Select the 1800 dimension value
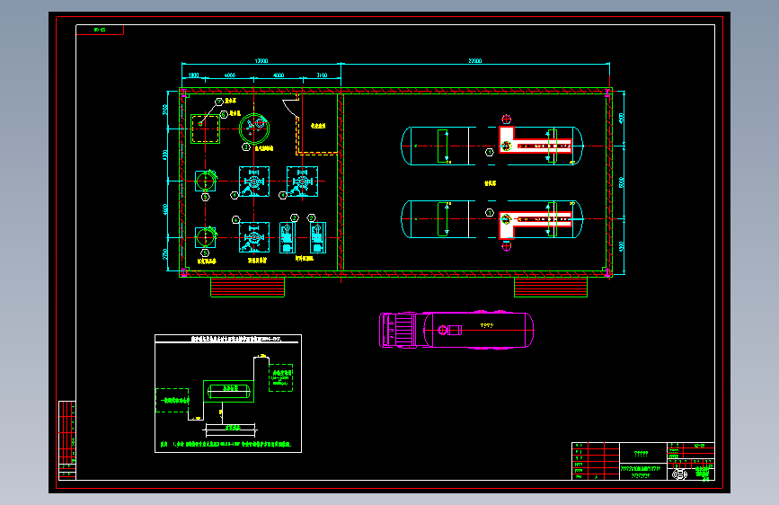 click(194, 75)
